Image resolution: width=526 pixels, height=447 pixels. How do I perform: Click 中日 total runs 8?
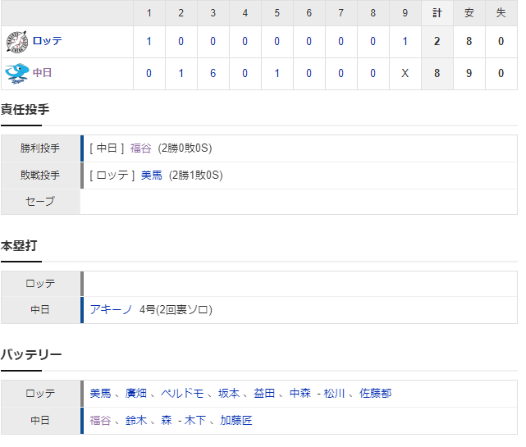point(437,74)
